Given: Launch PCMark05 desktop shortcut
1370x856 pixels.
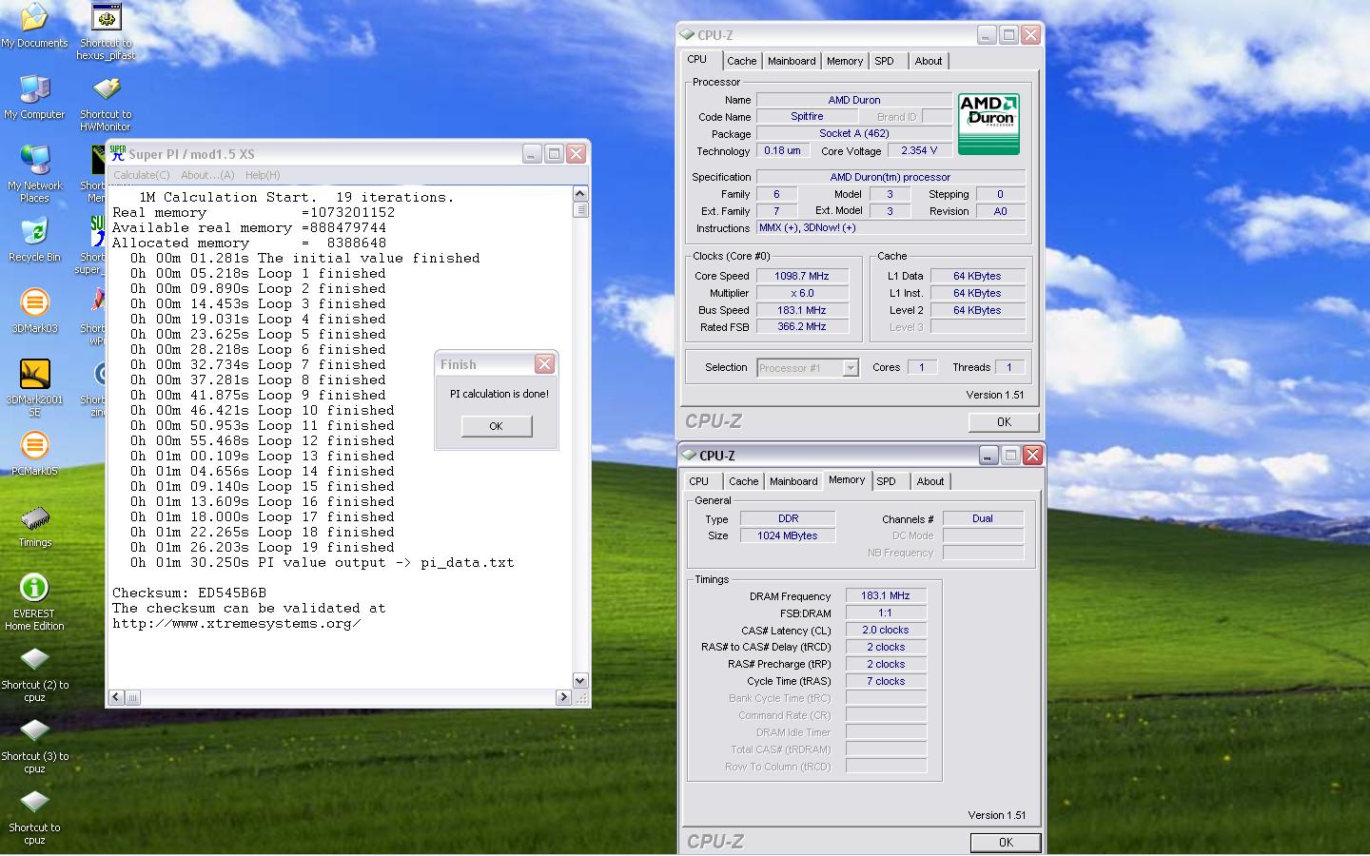Looking at the screenshot, I should (34, 454).
